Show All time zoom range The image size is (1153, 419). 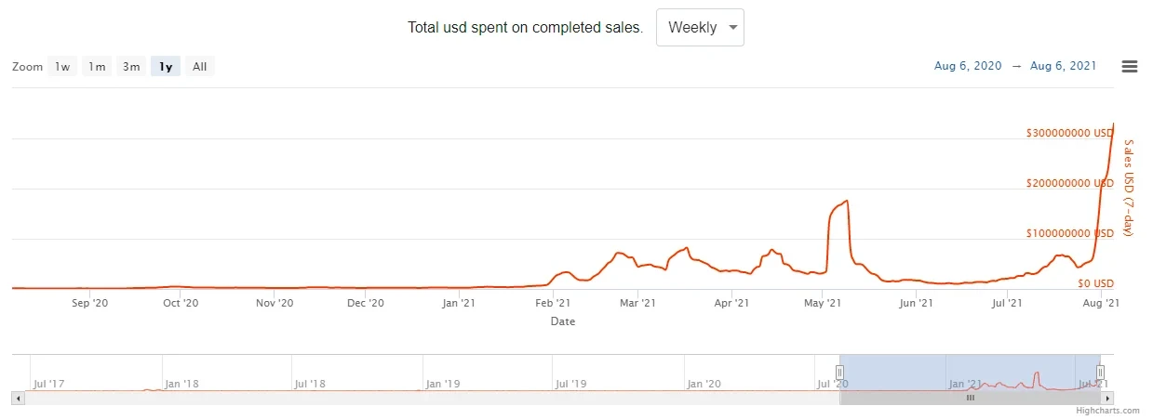coord(199,67)
